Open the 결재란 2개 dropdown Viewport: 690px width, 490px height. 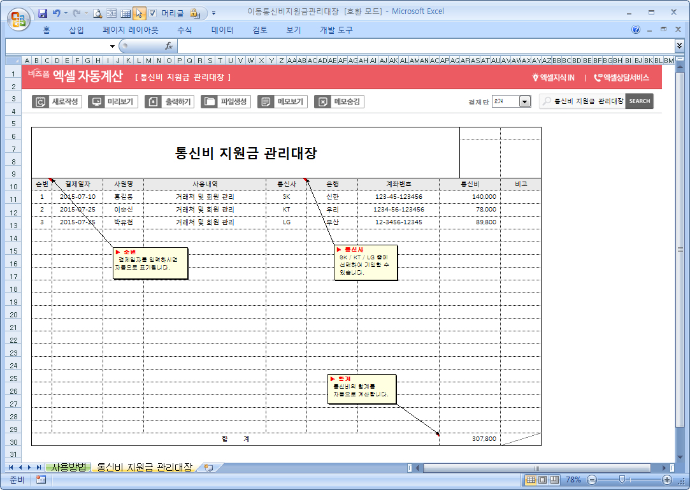coord(524,102)
